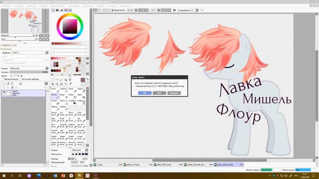Click 'Да' to save the canvas
This screenshot has width=319, height=179.
click(x=145, y=93)
